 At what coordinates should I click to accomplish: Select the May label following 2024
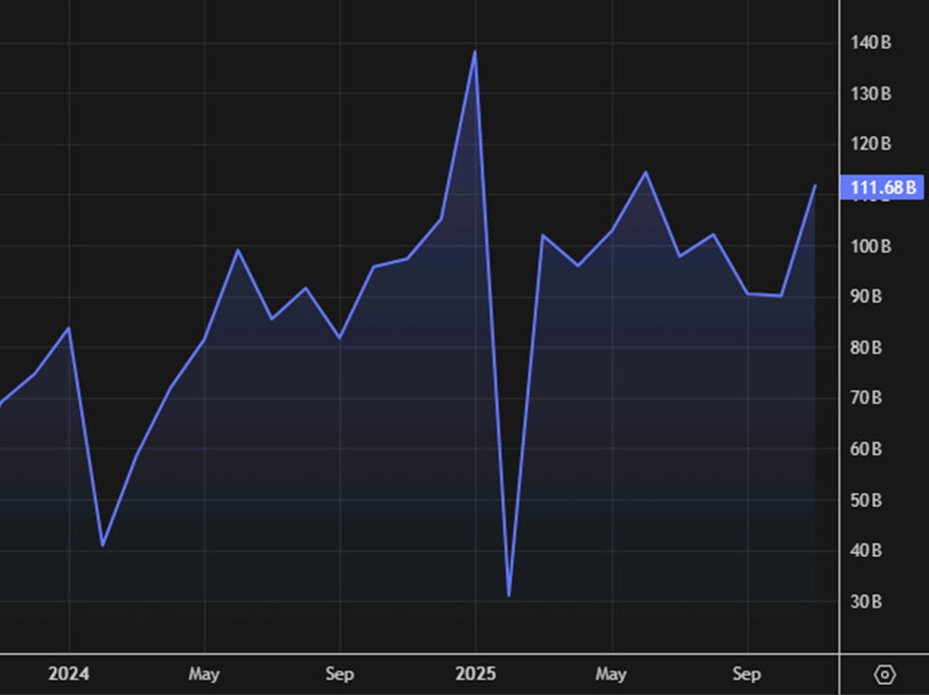pos(204,674)
